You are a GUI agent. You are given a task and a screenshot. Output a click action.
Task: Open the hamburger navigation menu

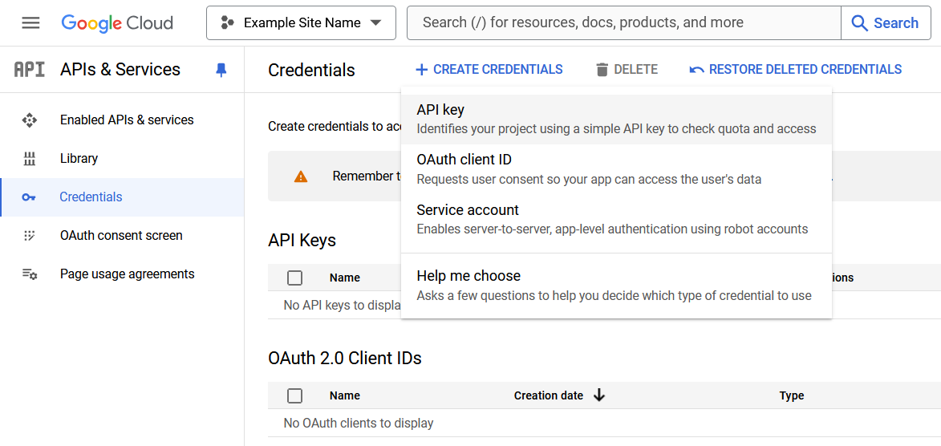pyautogui.click(x=30, y=22)
